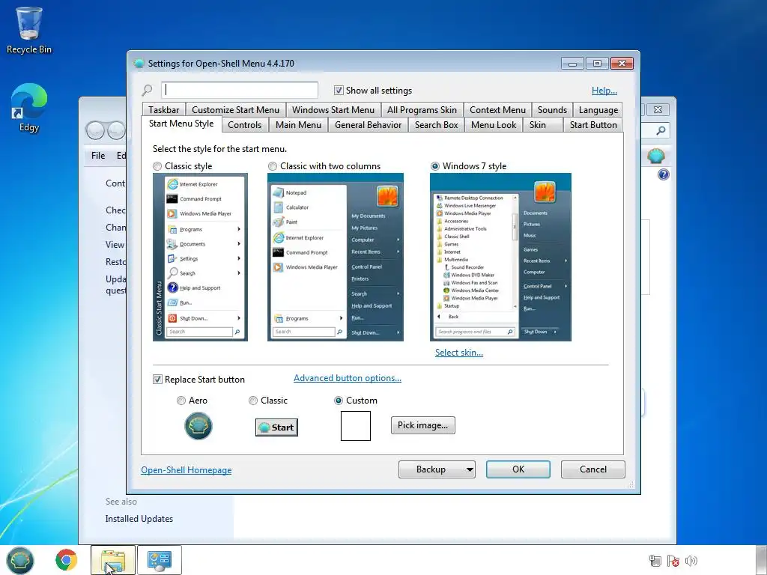Open the Open-Shell start button in taskbar

point(20,560)
